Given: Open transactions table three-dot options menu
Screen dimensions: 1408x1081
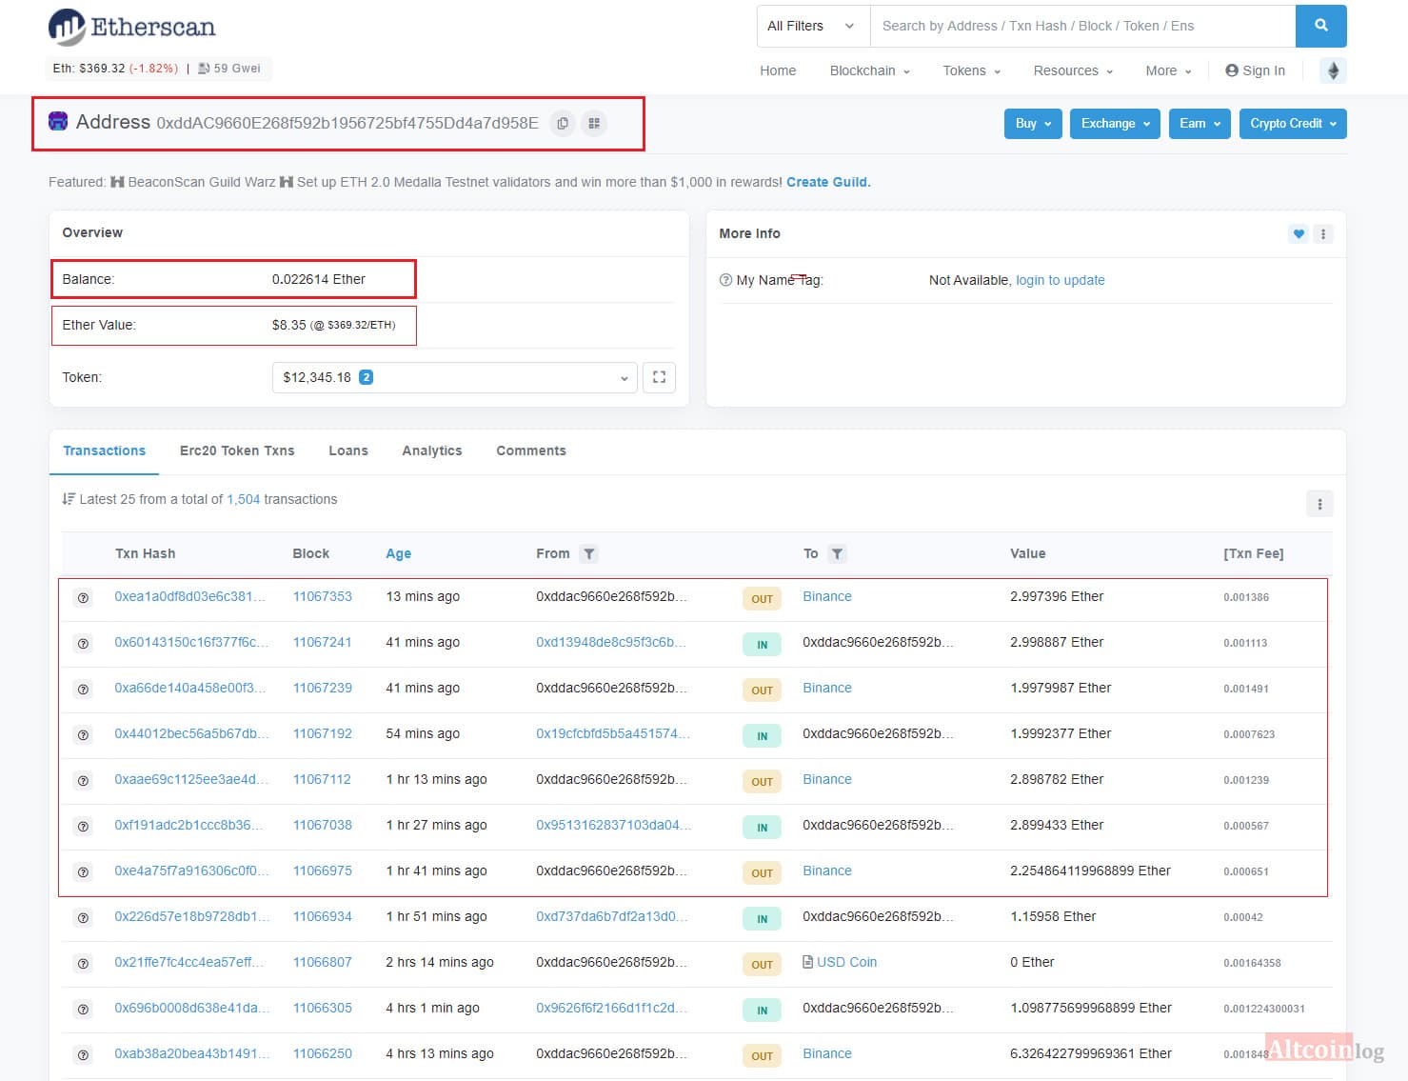Looking at the screenshot, I should 1319,504.
